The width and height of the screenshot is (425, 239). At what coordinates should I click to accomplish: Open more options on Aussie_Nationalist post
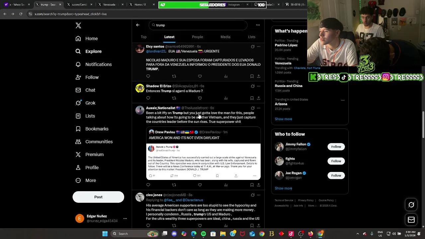pyautogui.click(x=259, y=108)
